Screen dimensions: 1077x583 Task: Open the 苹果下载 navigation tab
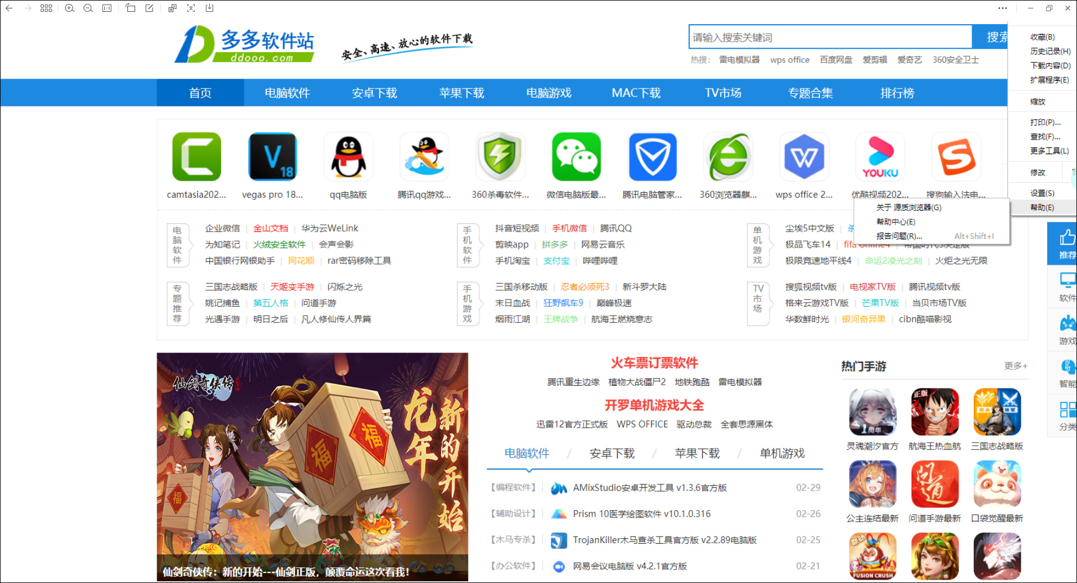coord(462,93)
